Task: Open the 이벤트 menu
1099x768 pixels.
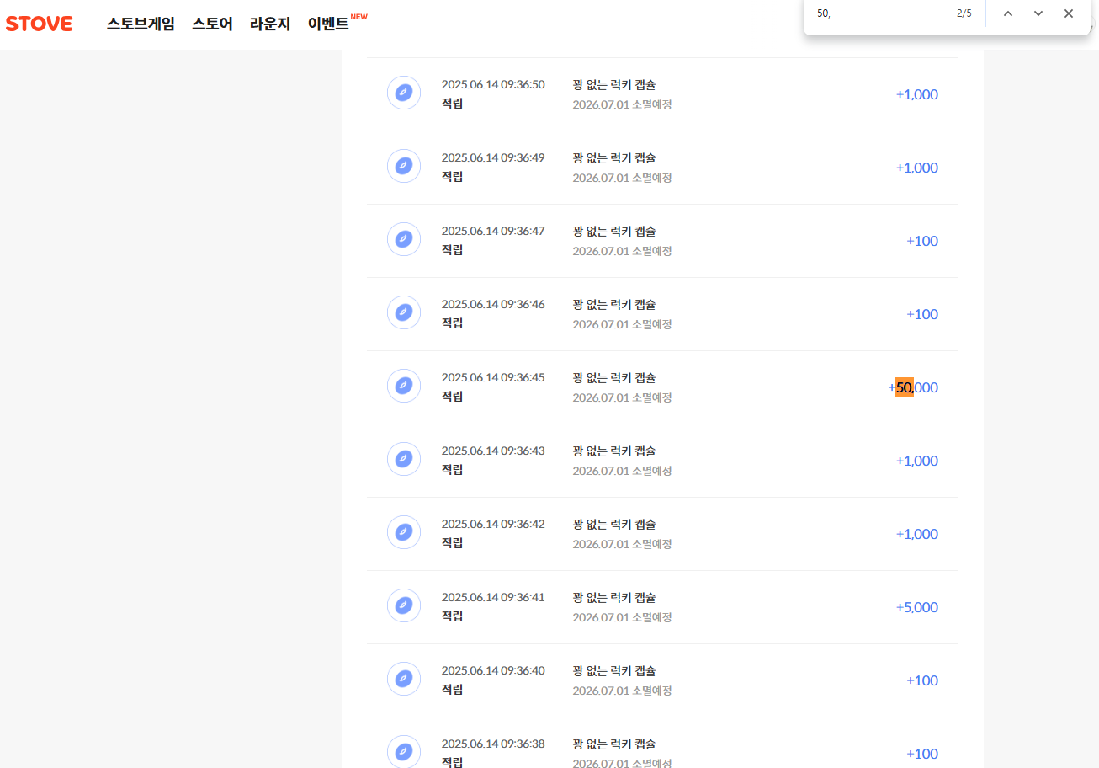Action: [328, 24]
